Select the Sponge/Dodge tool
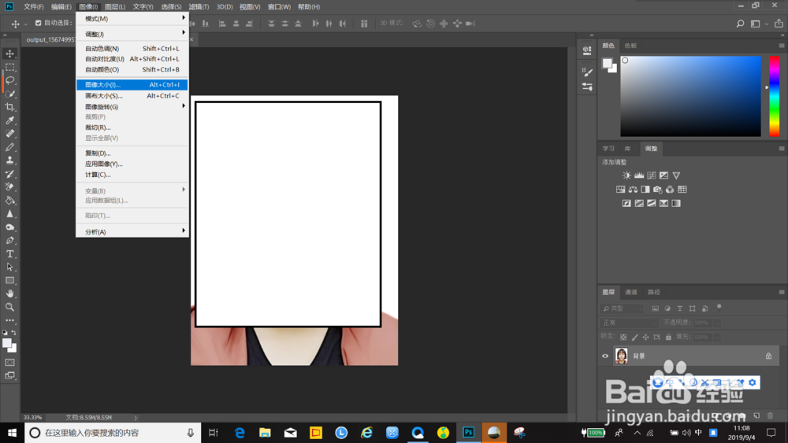This screenshot has height=443, width=788. (10, 227)
